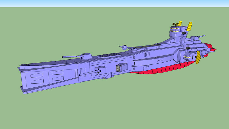This screenshot has height=129, width=229.
Task: Click the twin radar dishes atop the bridge tower
Action: (x=175, y=24)
